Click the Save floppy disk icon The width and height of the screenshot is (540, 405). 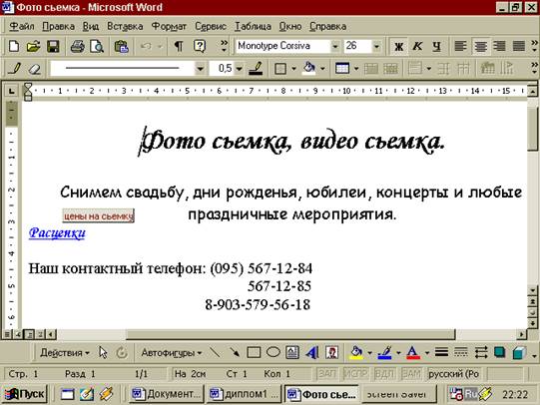tap(53, 46)
